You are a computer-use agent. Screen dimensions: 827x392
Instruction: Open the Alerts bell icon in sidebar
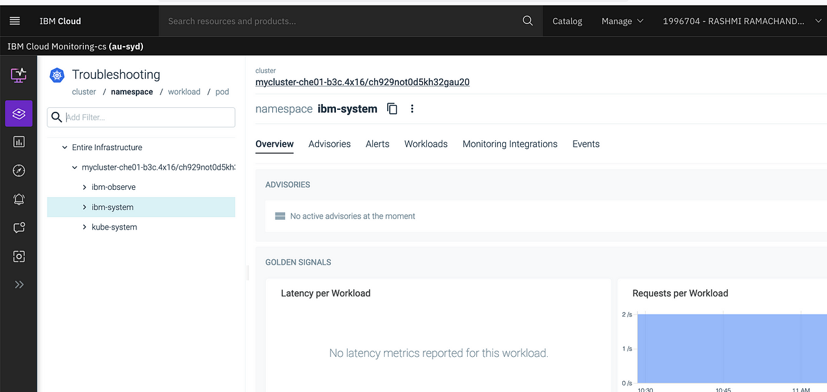click(19, 199)
